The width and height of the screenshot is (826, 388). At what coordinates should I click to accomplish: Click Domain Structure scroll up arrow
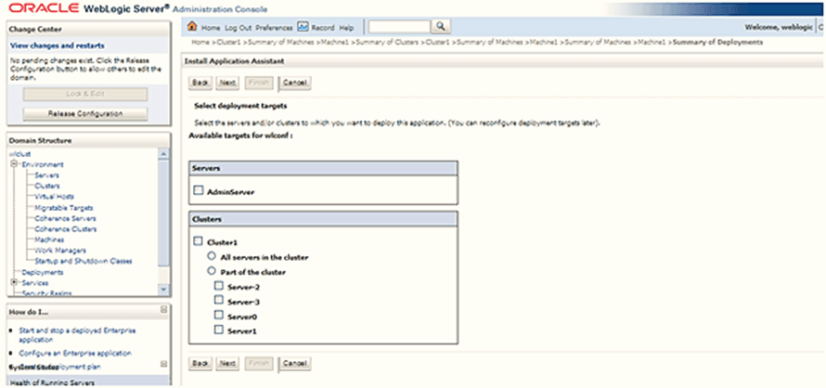pyautogui.click(x=164, y=153)
